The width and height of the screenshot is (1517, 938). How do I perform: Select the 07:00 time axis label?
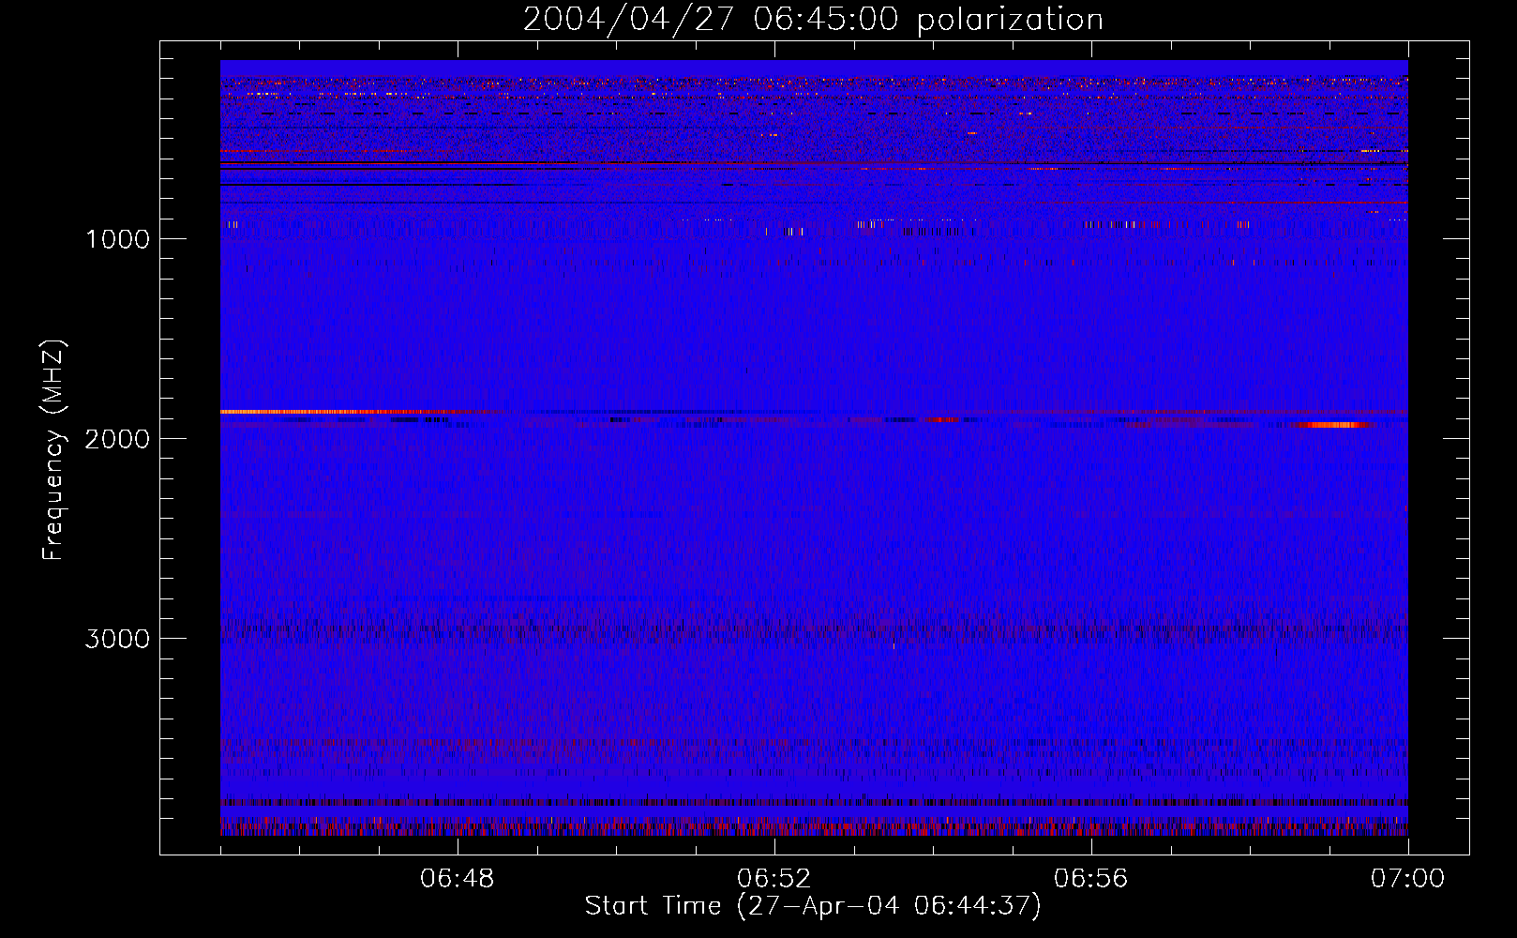point(1406,879)
